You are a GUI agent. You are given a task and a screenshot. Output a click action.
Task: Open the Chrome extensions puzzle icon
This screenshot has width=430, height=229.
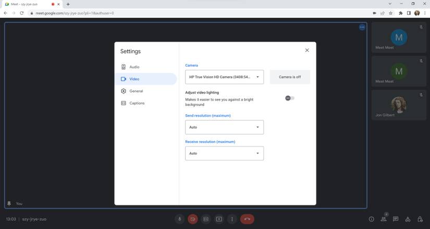401,13
